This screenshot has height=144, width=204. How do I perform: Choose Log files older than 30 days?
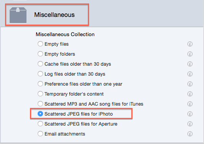40,74
